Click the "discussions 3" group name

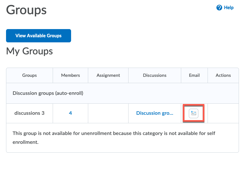(30, 113)
